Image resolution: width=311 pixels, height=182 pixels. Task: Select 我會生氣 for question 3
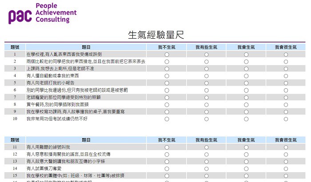[246, 69]
